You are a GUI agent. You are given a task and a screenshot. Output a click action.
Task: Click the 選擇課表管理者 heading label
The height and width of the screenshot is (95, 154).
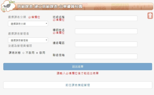tap(18, 34)
